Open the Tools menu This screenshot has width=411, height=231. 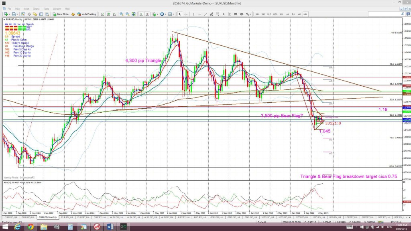click(46, 9)
